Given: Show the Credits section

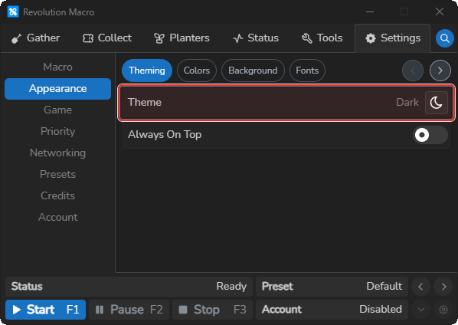Looking at the screenshot, I should point(58,195).
